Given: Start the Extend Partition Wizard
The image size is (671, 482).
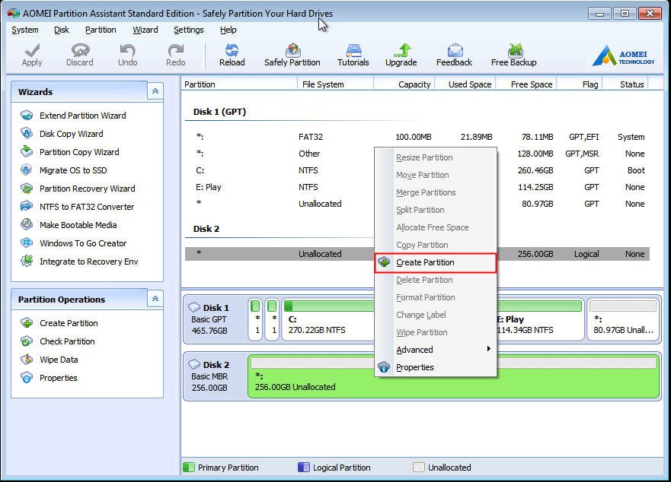Looking at the screenshot, I should tap(74, 116).
